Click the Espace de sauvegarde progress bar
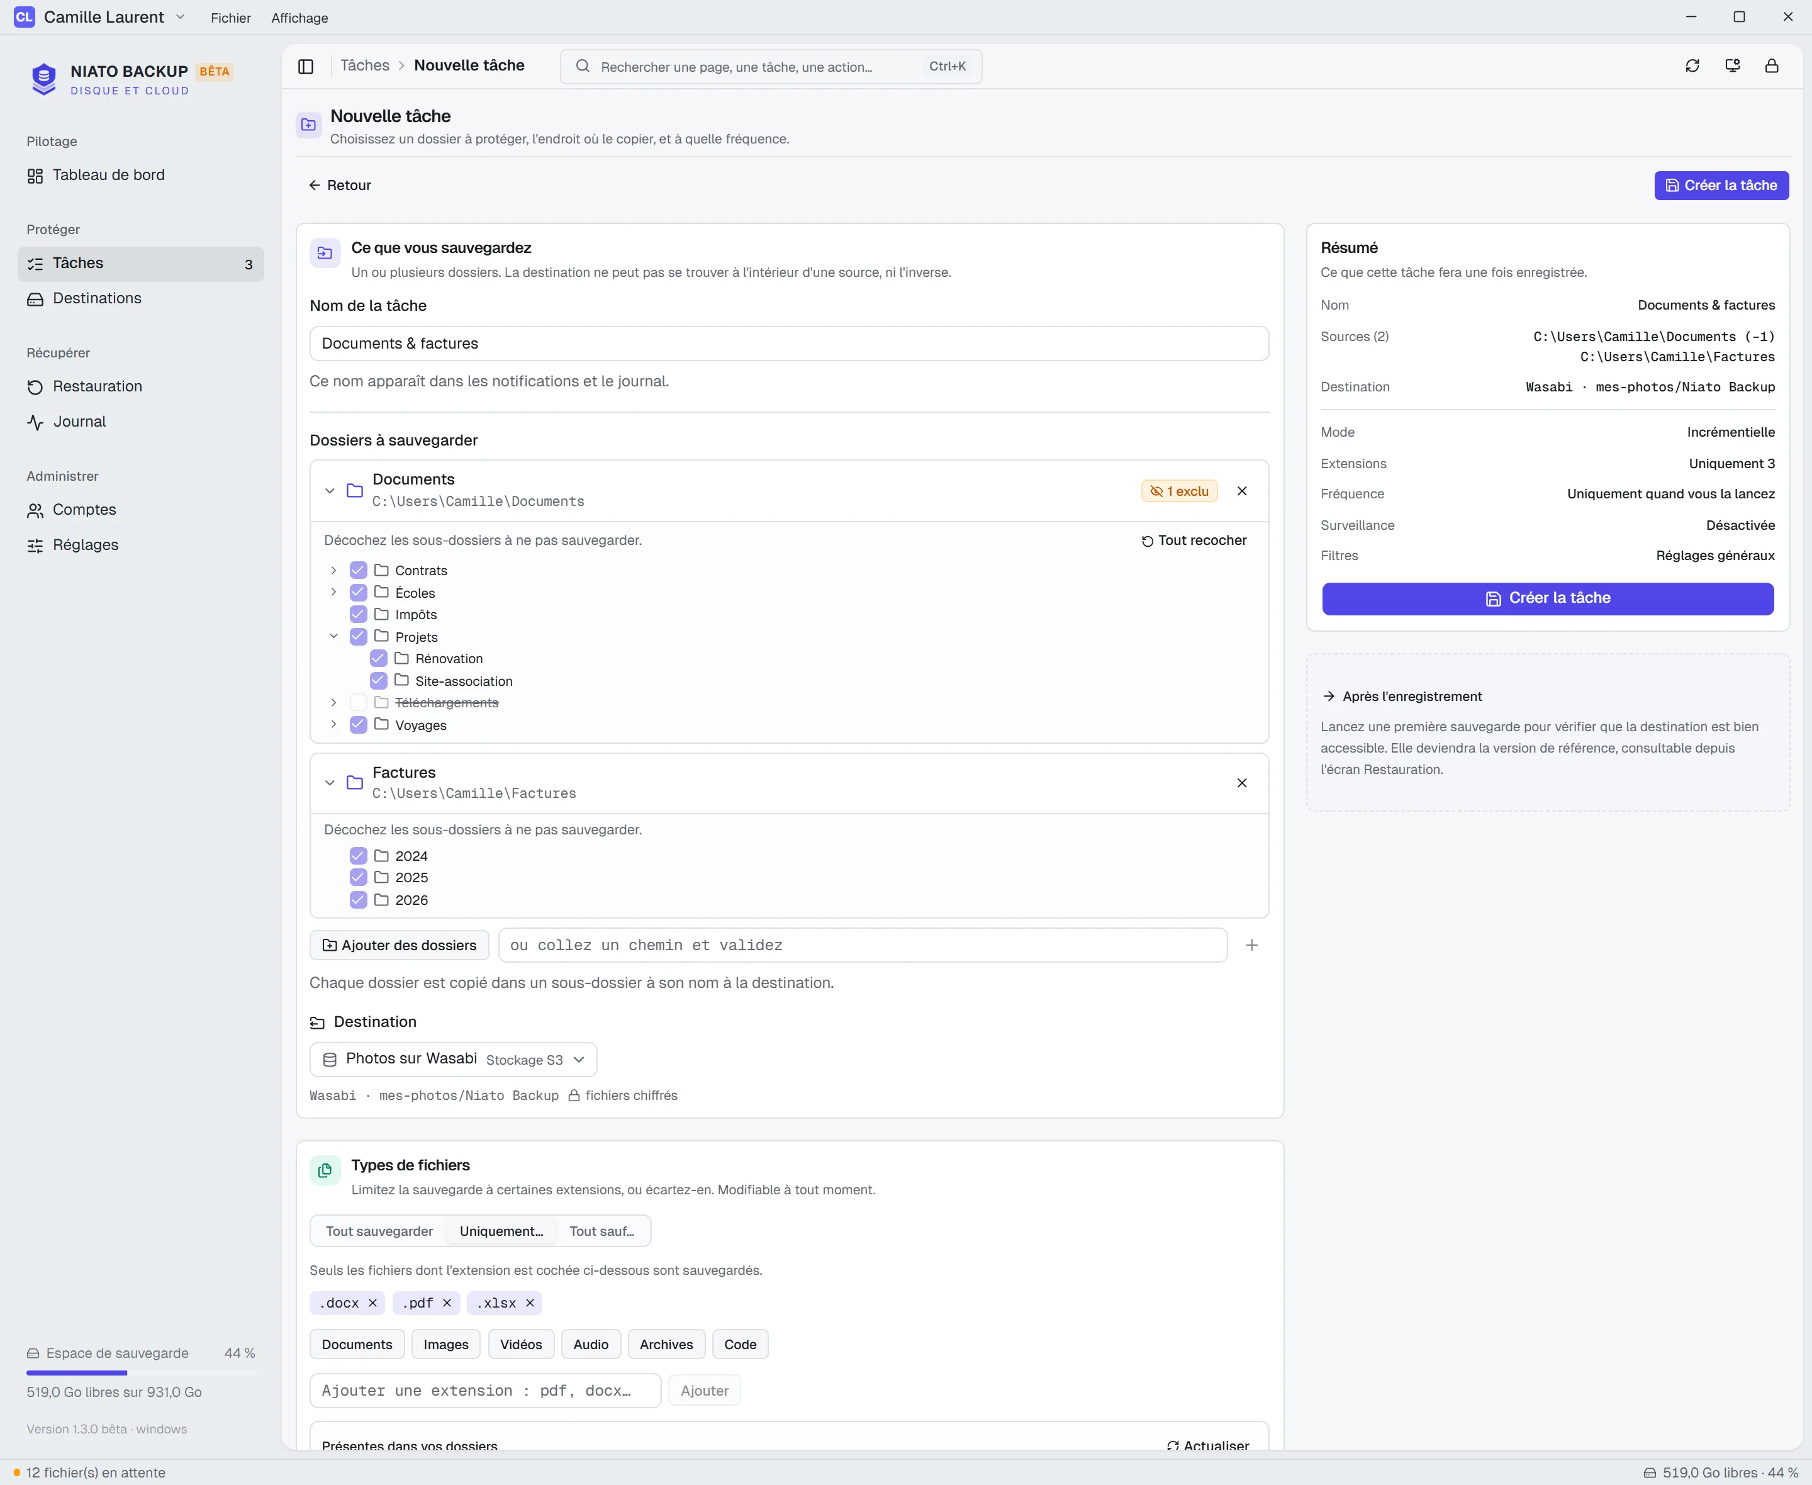This screenshot has height=1485, width=1812. click(141, 1373)
